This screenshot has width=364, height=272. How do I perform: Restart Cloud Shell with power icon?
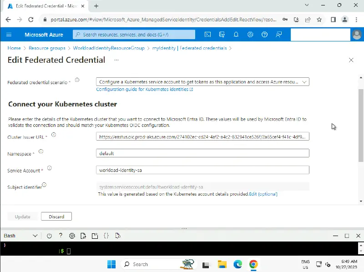pos(50,236)
